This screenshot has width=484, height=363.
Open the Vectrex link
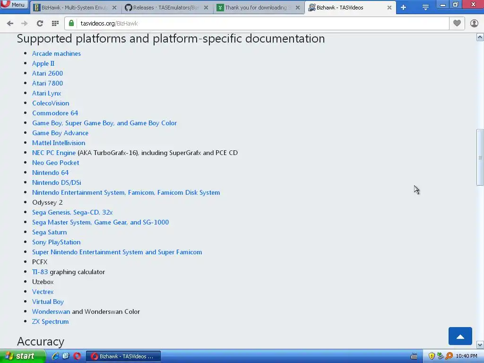43,292
